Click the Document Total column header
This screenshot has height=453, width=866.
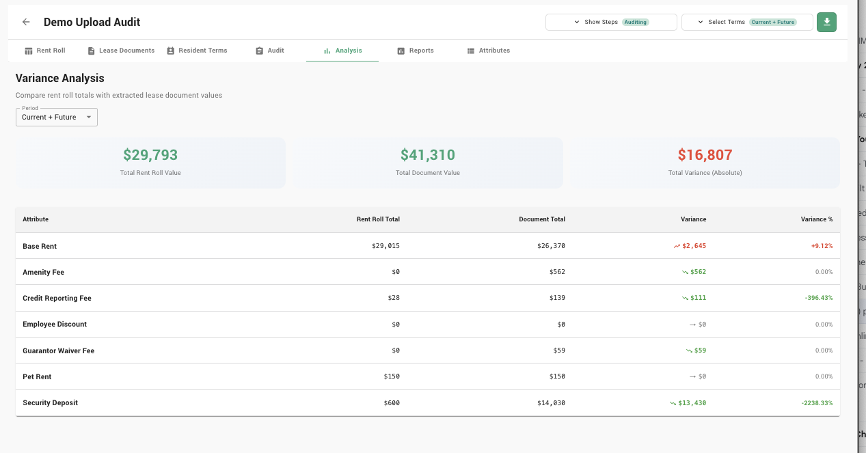click(x=542, y=219)
